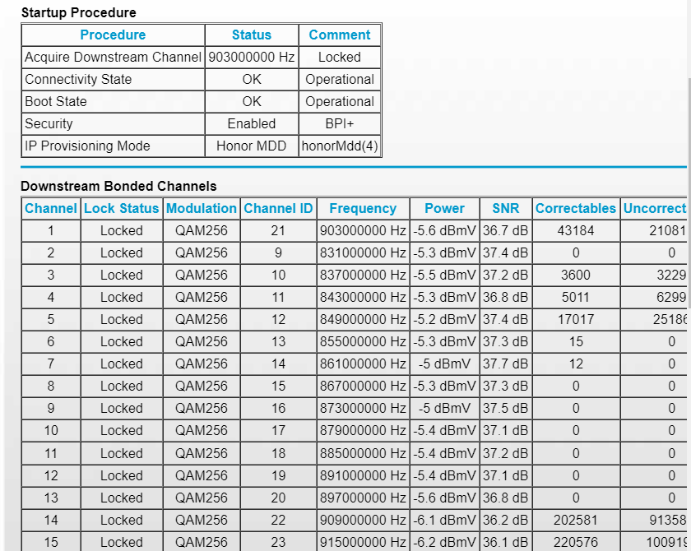Select the 43184 correctables value
Image resolution: width=691 pixels, height=551 pixels.
(576, 230)
